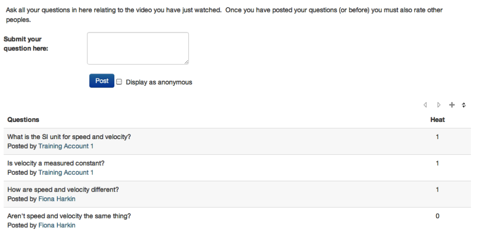The height and width of the screenshot is (234, 478).
Task: Go to previous page of questions
Action: pos(426,104)
